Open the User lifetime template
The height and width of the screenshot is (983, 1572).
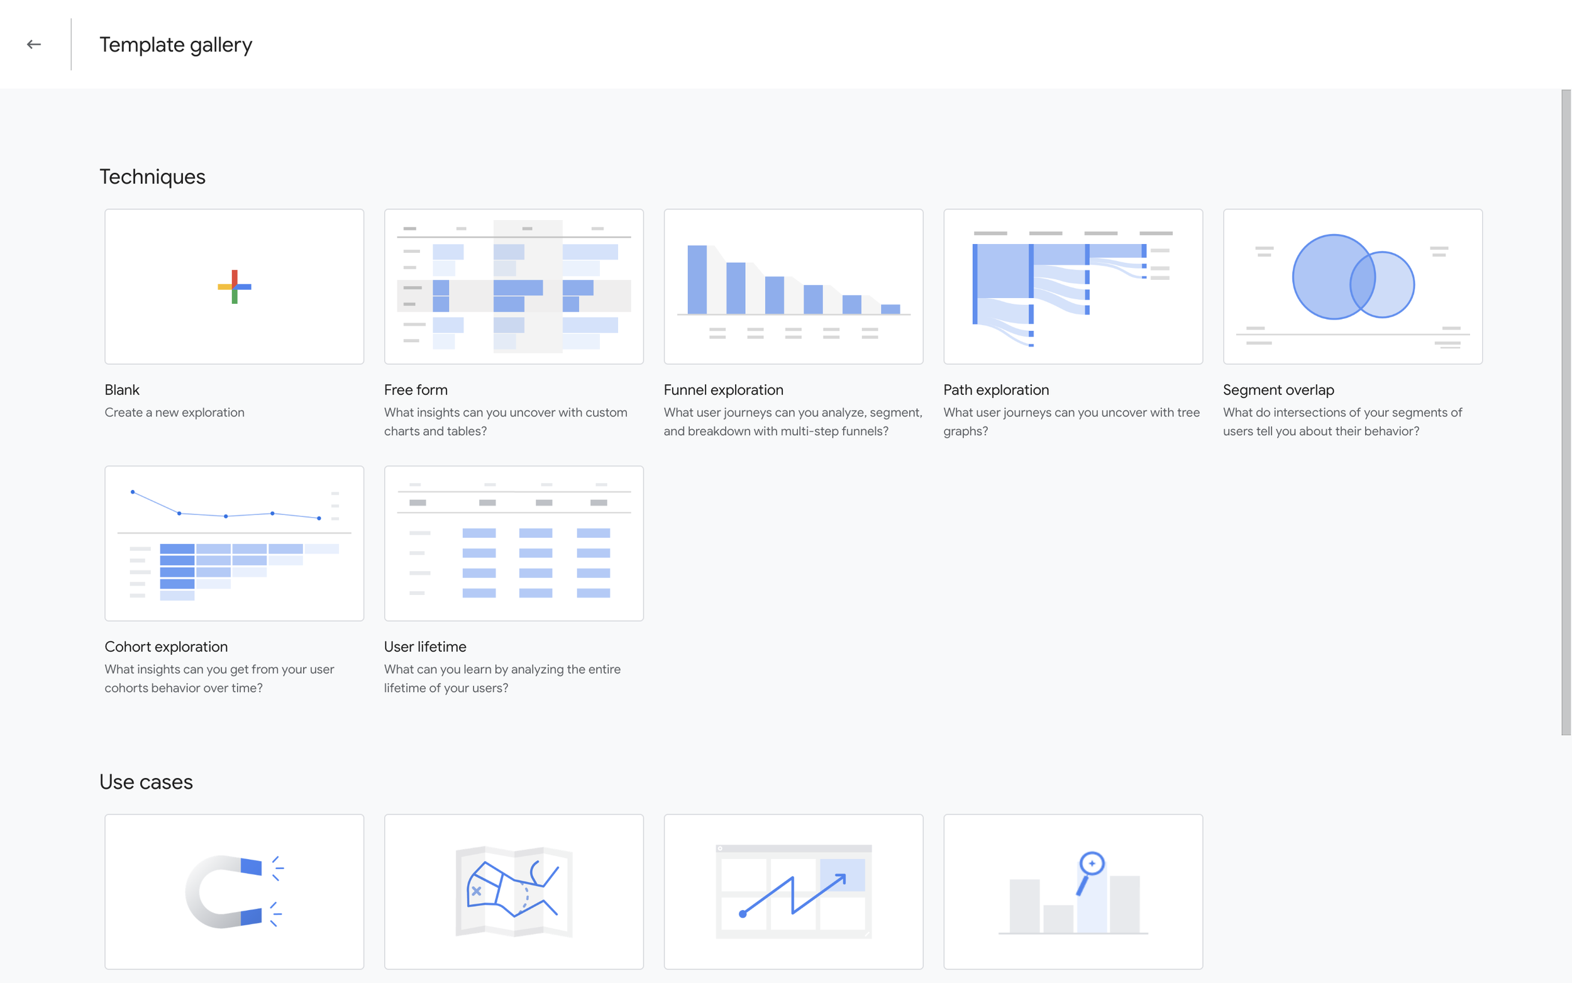point(513,542)
